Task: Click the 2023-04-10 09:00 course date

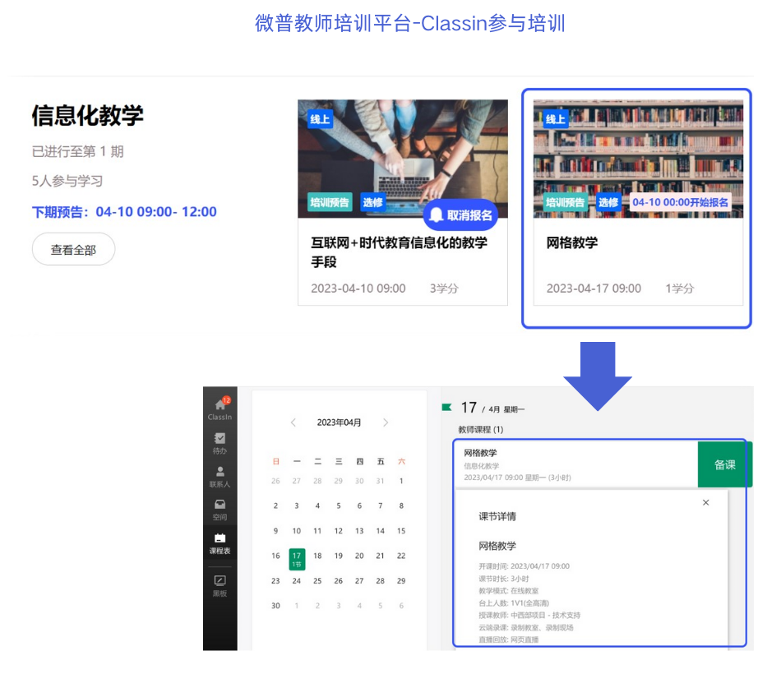Action: pos(358,289)
